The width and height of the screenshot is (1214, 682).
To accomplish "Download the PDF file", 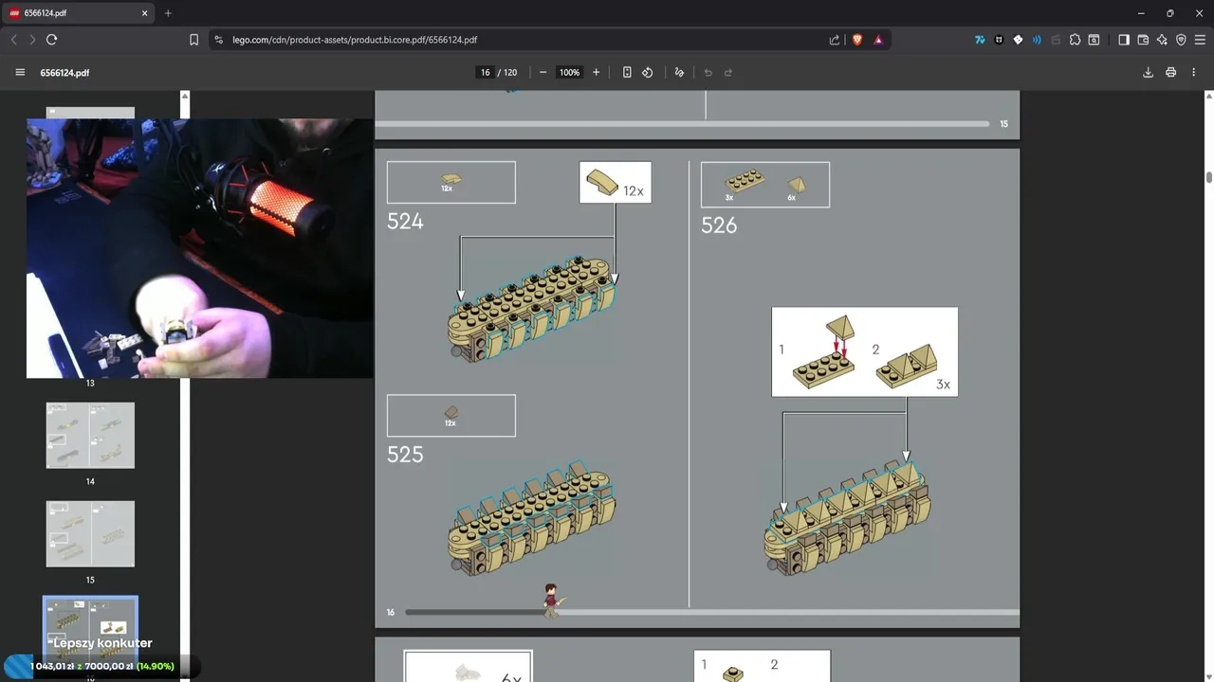I will click(x=1148, y=73).
